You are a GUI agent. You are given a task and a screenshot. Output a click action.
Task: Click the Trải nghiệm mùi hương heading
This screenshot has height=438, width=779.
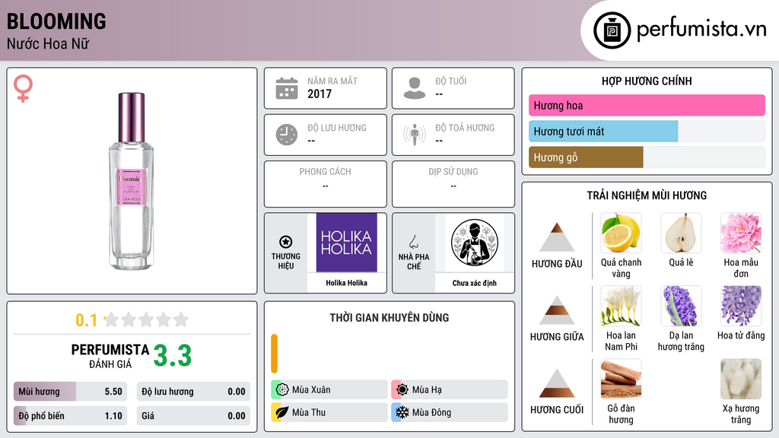point(647,195)
